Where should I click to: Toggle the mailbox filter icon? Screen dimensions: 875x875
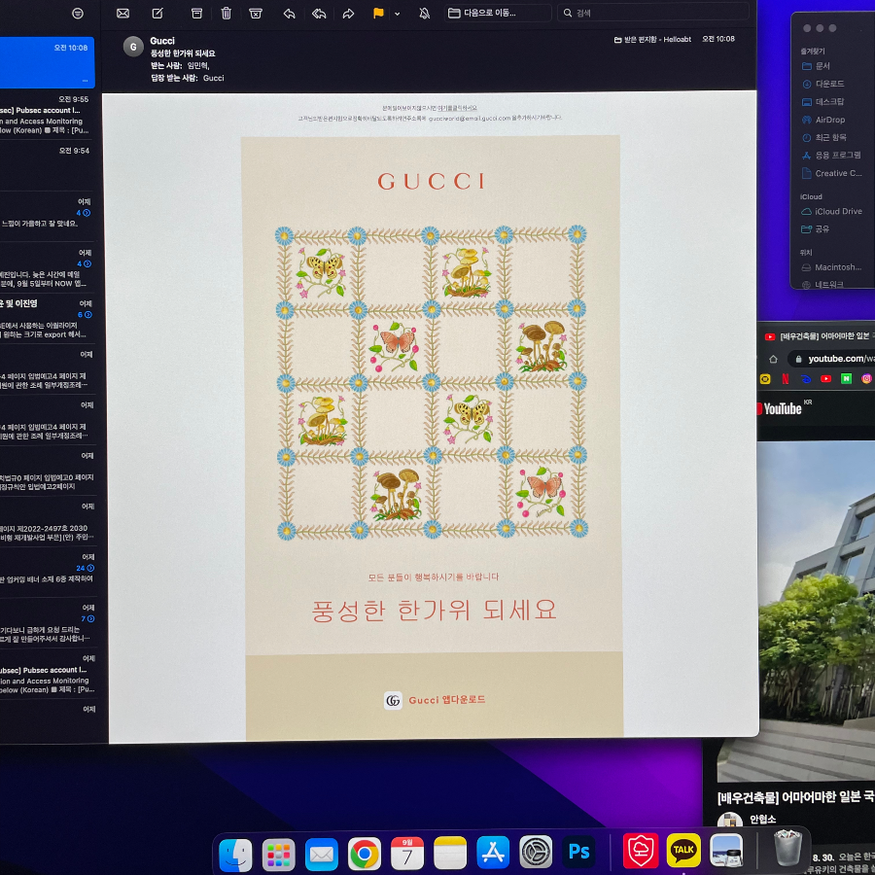coord(78,14)
